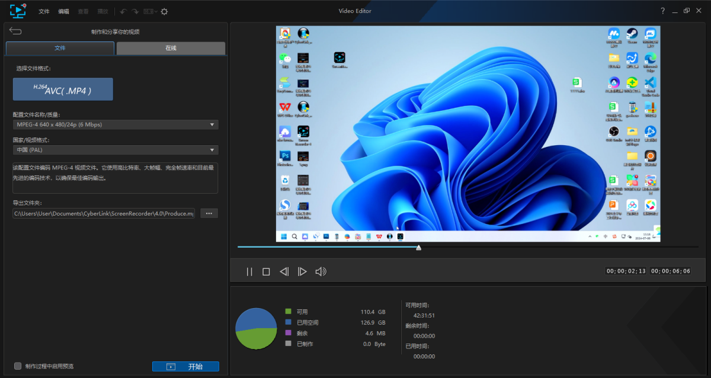The width and height of the screenshot is (711, 378).
Task: Pause the preview playback
Action: [249, 271]
